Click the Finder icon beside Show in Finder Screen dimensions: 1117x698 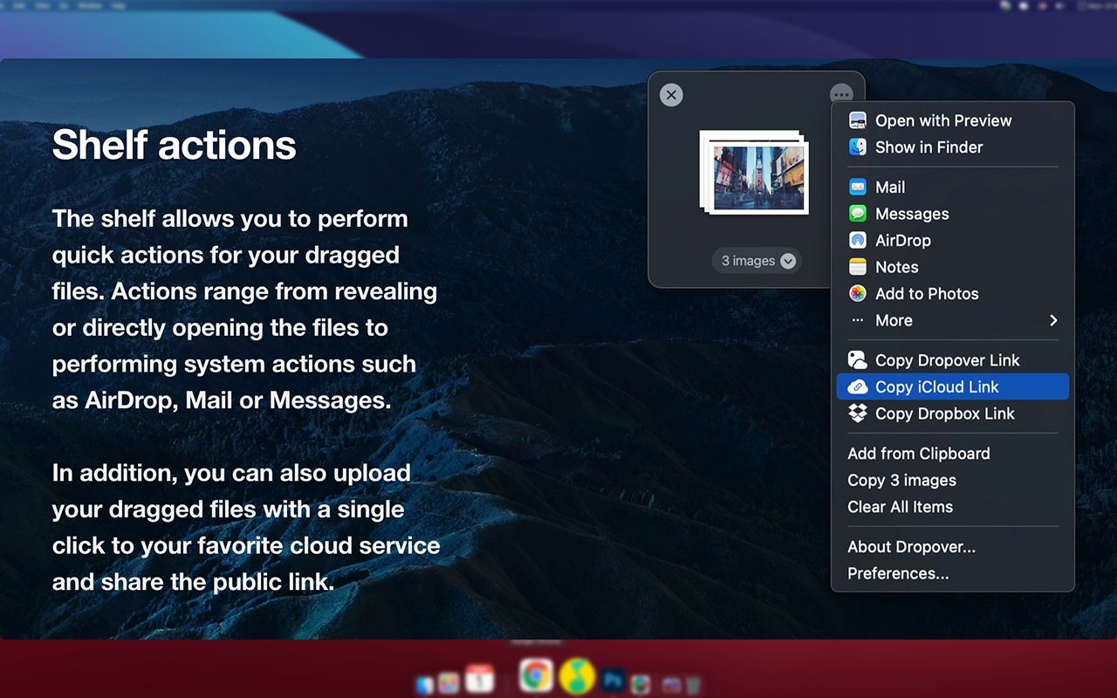pyautogui.click(x=858, y=147)
